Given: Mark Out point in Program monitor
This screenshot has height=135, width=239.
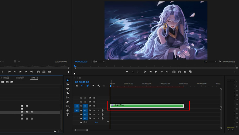Looking at the screenshot, I should pos(138,72).
